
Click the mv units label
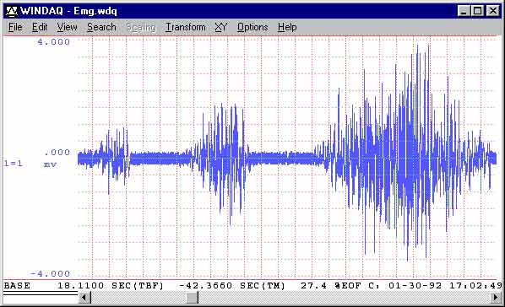[x=50, y=164]
